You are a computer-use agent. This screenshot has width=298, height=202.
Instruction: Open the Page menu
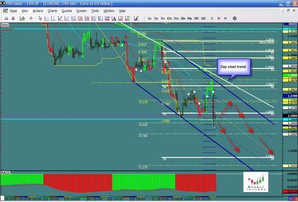click(x=13, y=10)
